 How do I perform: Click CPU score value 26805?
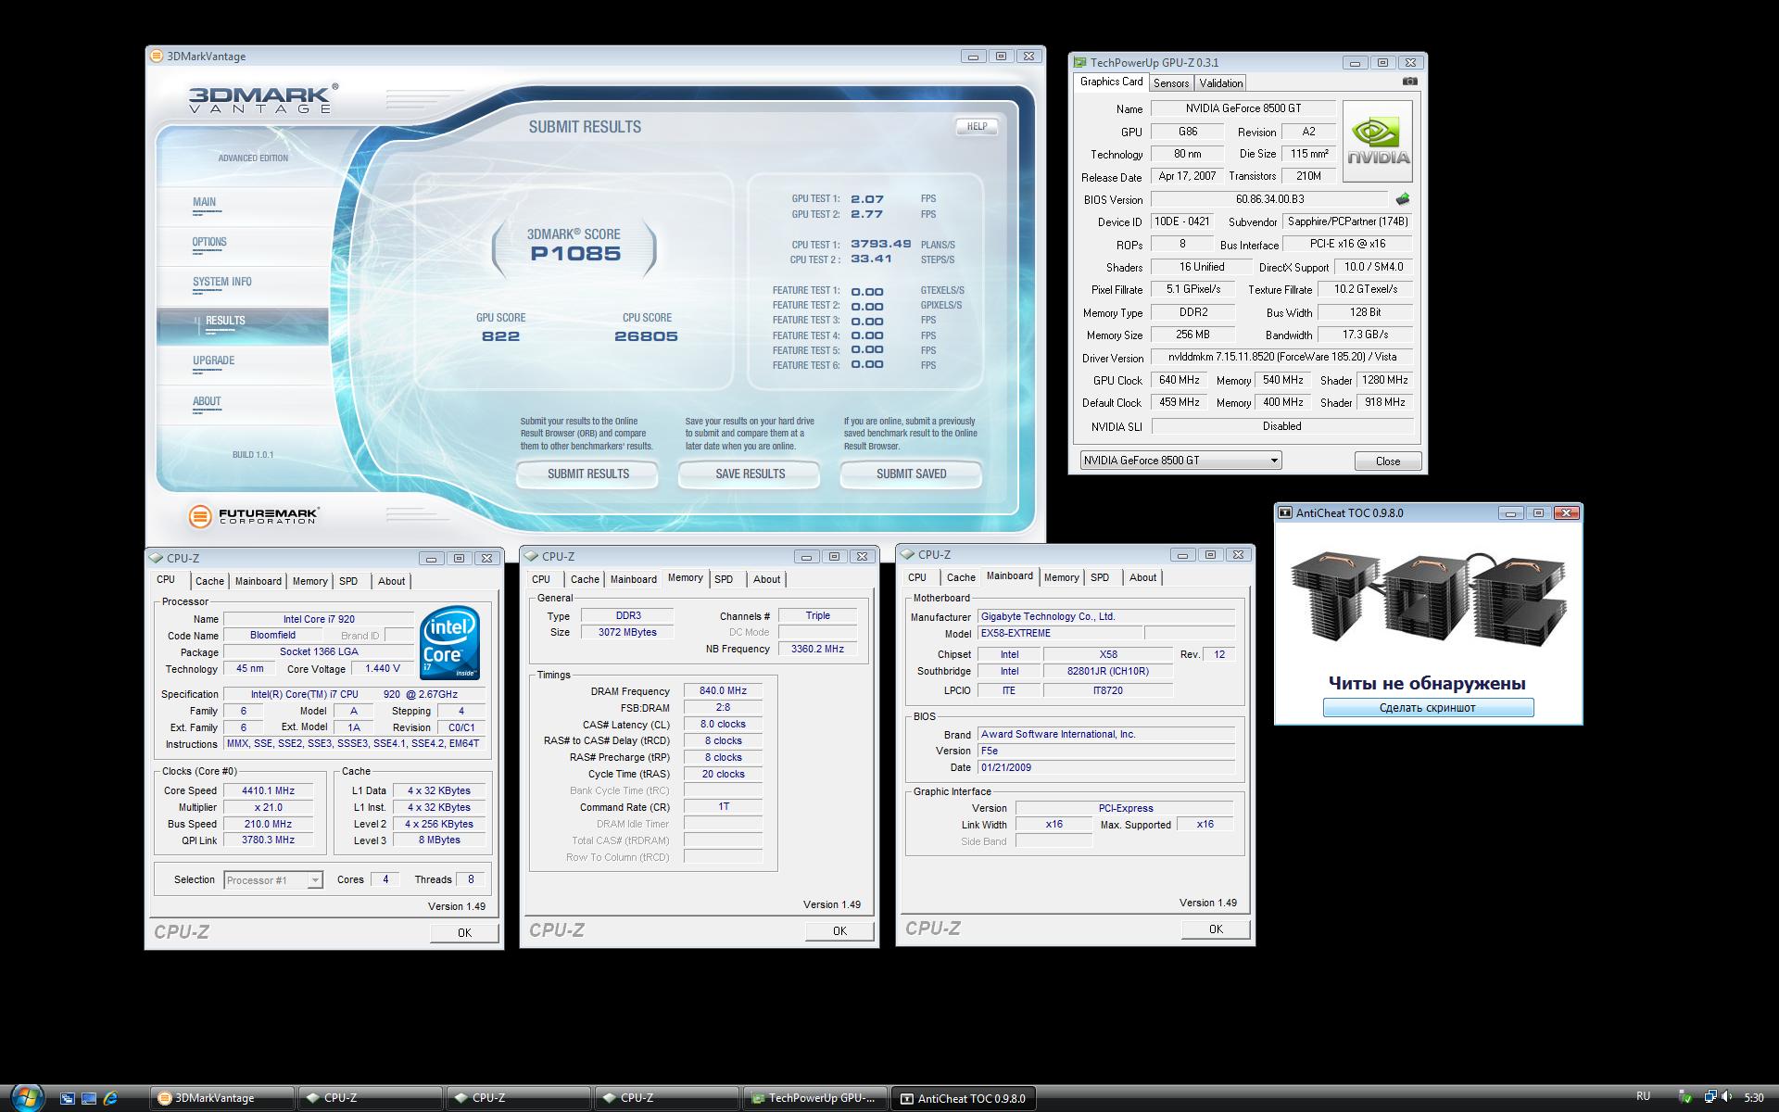(x=646, y=336)
